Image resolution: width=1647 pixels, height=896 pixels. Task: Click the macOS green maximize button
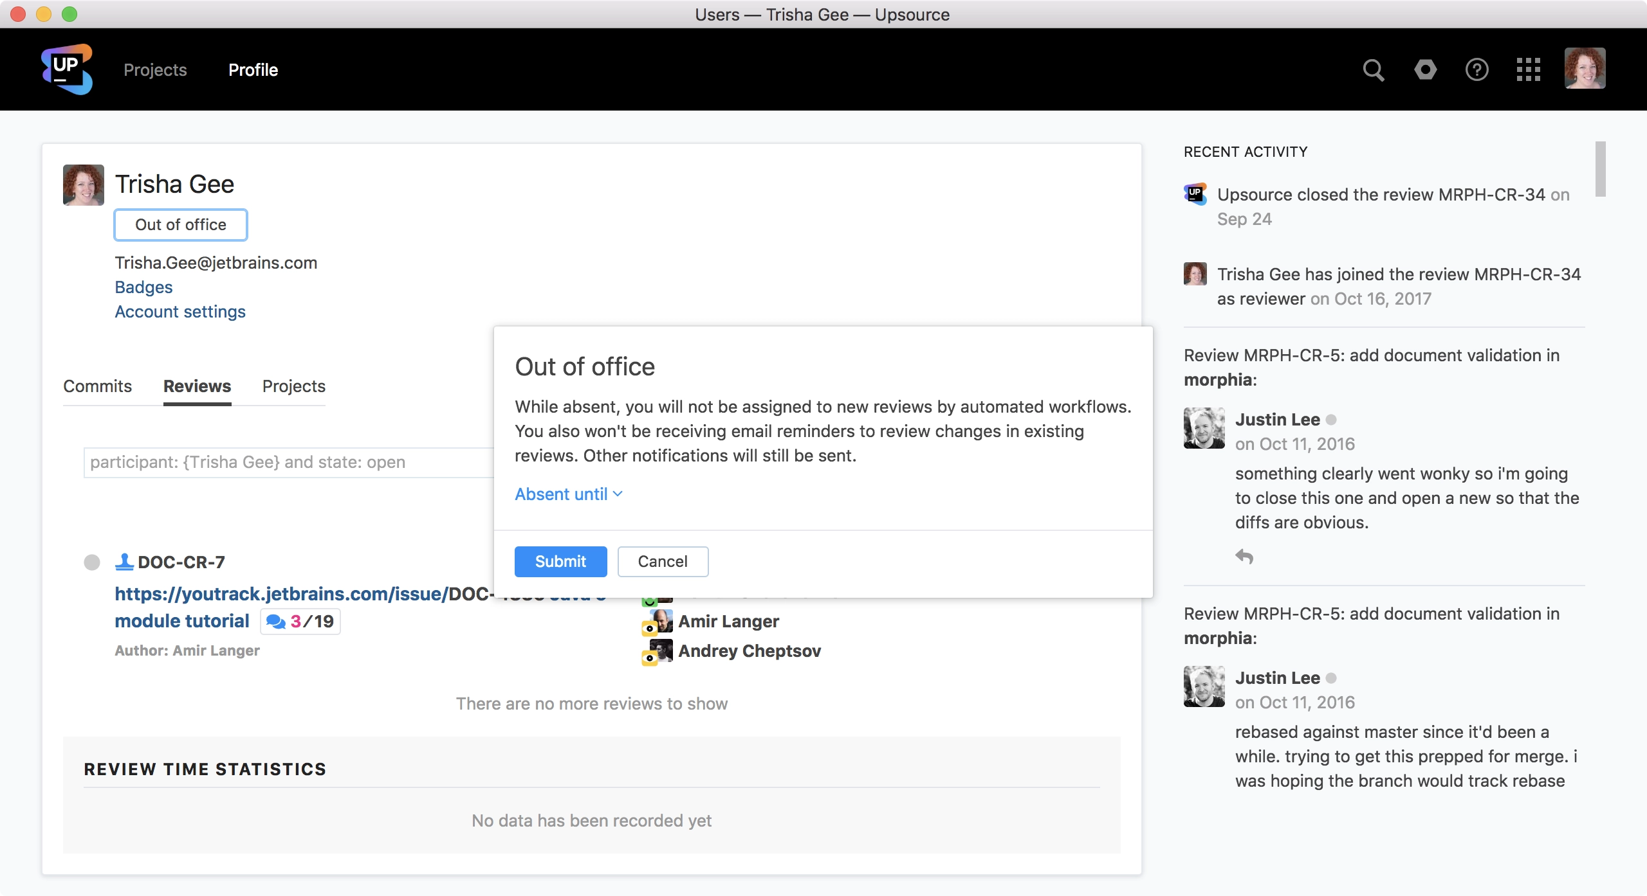click(x=69, y=14)
